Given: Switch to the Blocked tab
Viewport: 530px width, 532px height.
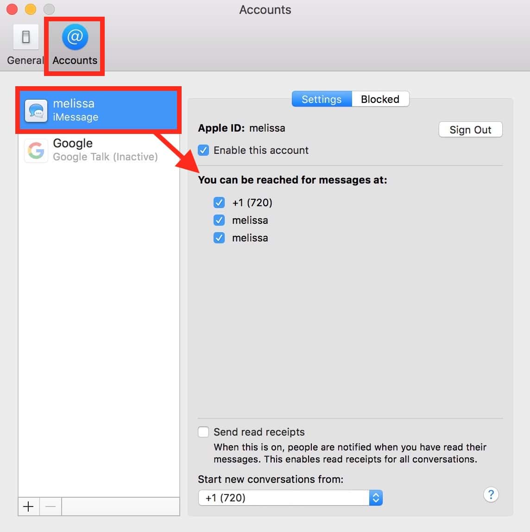Looking at the screenshot, I should point(380,99).
